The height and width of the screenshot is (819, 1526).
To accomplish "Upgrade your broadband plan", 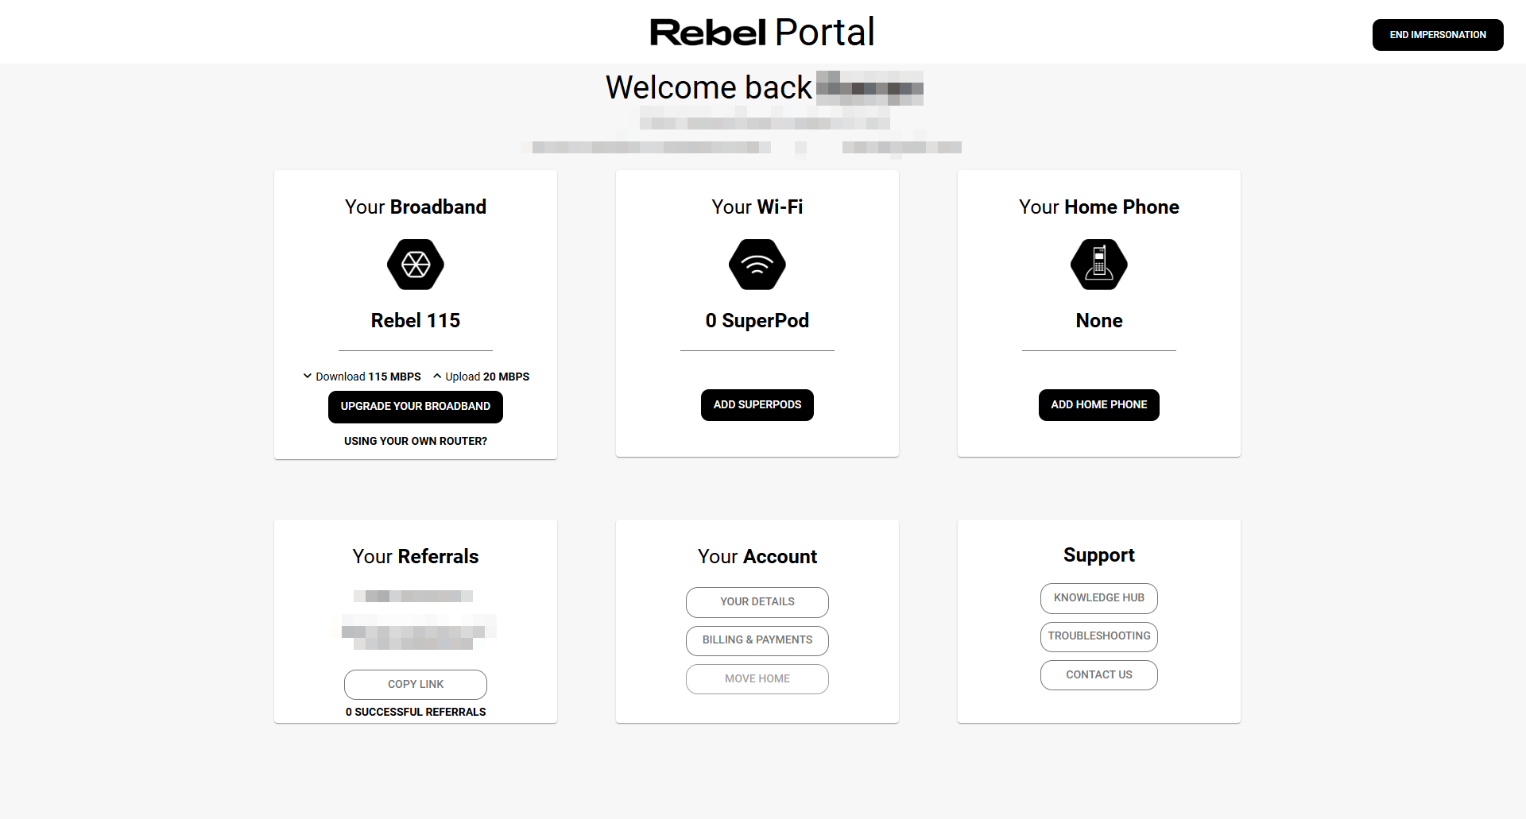I will click(416, 407).
